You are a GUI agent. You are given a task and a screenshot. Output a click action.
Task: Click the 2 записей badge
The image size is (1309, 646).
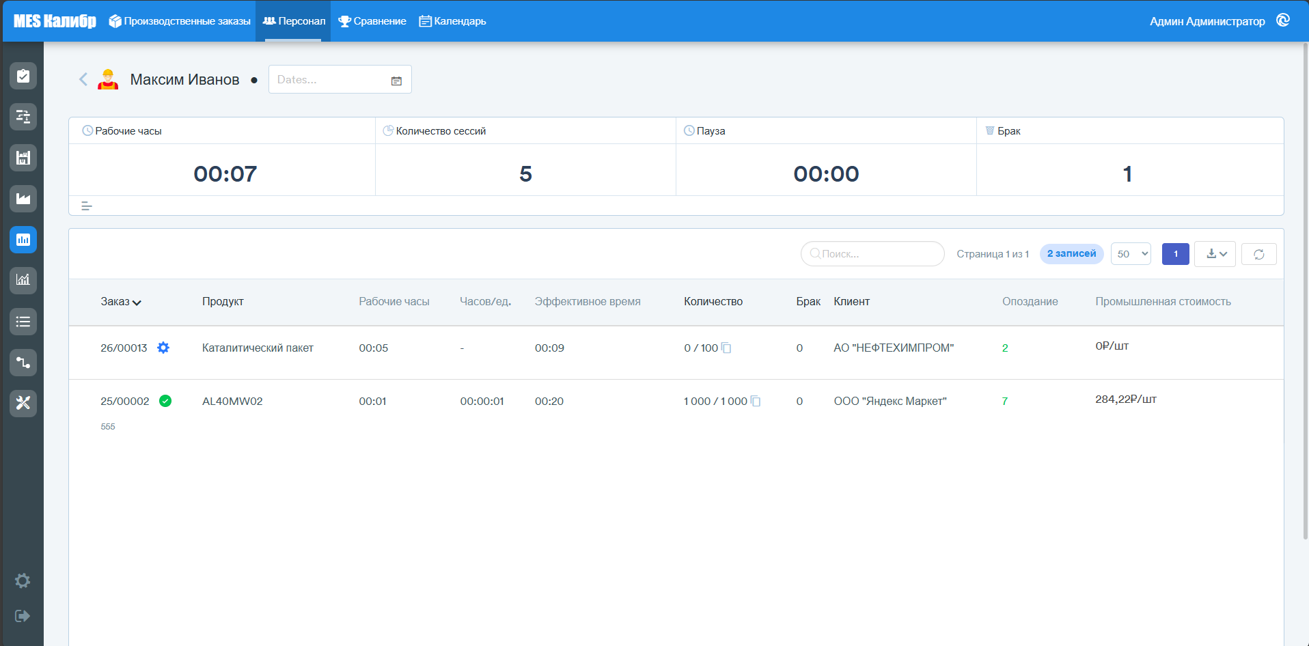1071,254
